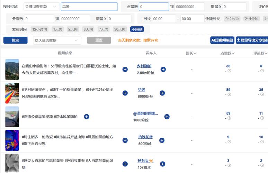Viewport: 268px width, 173px height.
Task: Select 7天内 publish time filter
Action: click(103, 29)
